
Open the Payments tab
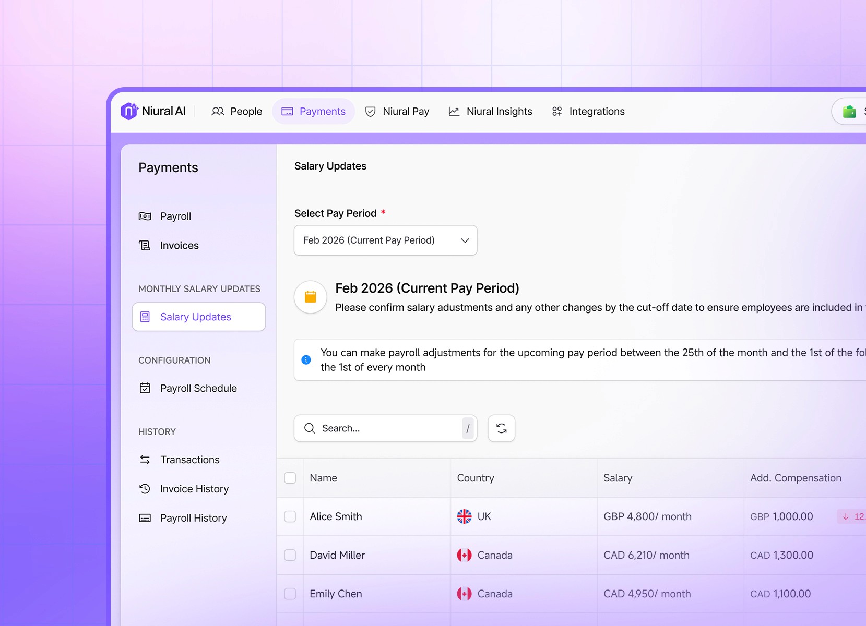313,111
